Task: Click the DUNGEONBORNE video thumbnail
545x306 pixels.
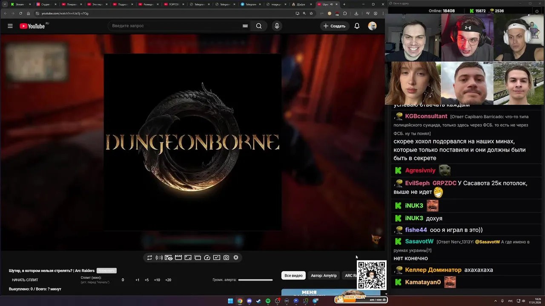Action: tap(192, 142)
